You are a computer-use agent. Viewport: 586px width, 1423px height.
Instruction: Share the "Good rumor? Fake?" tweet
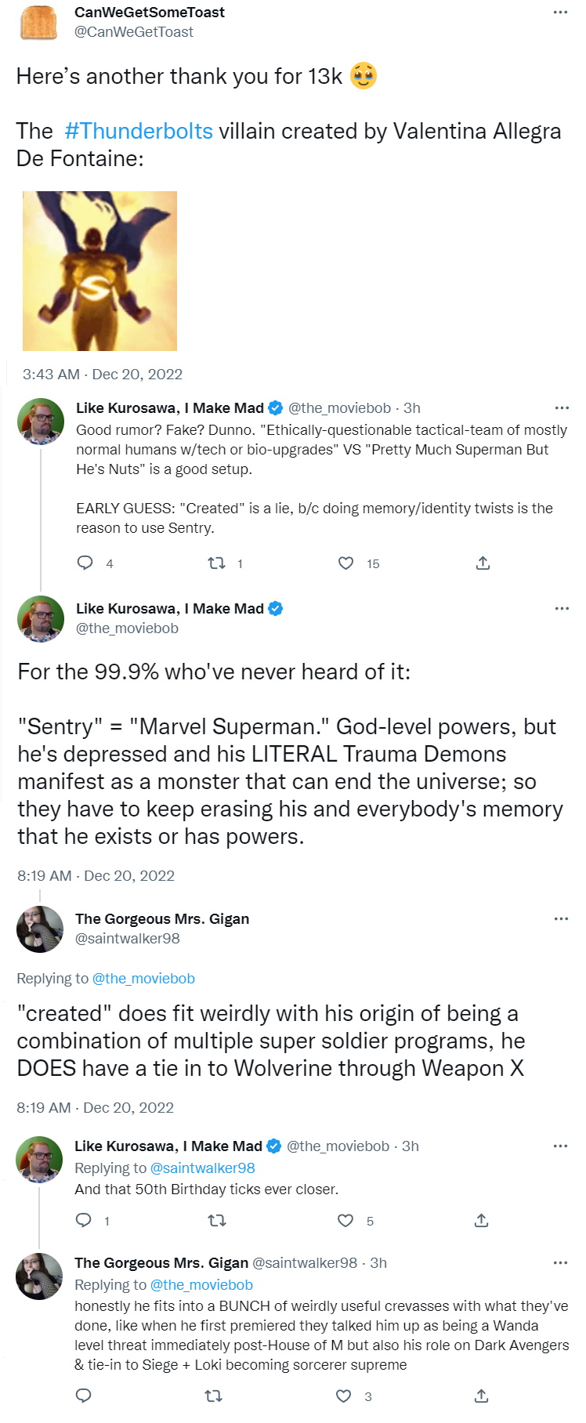(x=483, y=563)
